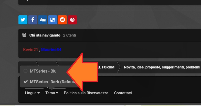Go to the FORUM breadcrumb section

106,67
